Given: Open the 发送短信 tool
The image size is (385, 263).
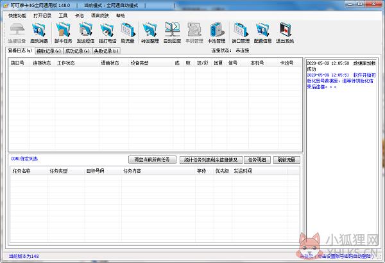Looking at the screenshot, I should 85,33.
